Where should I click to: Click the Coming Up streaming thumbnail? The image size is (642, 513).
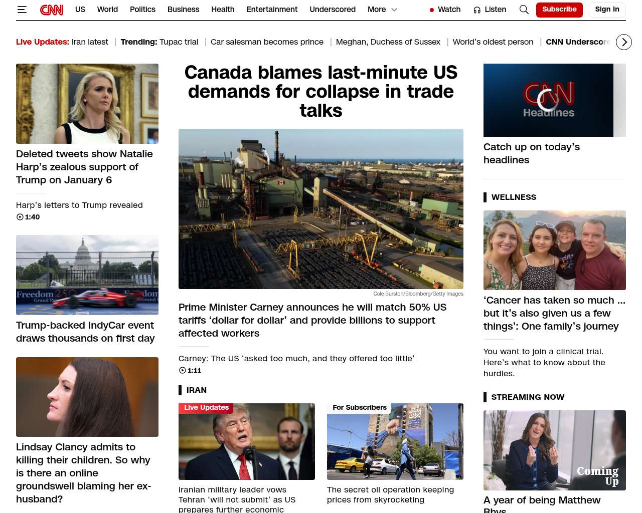pyautogui.click(x=555, y=450)
